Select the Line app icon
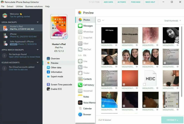 point(80,61)
